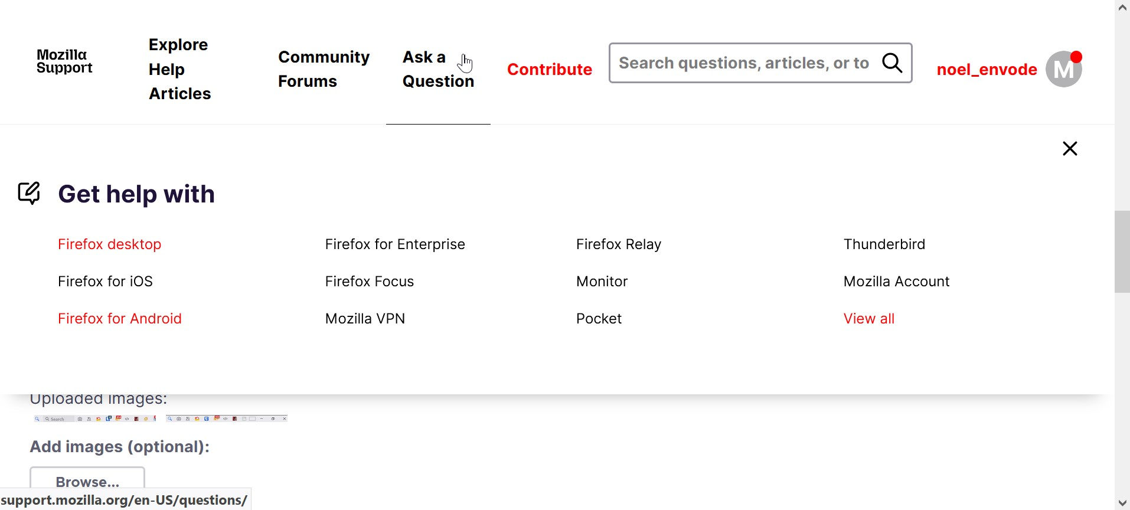Click the Mozilla Support logo
Screen dimensions: 1130x510
[x=64, y=61]
